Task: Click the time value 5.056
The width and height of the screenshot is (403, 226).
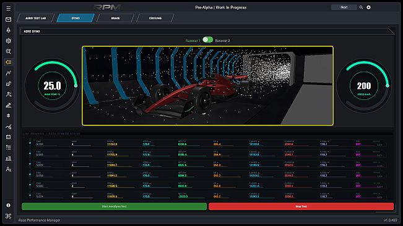Action: [x=40, y=176]
